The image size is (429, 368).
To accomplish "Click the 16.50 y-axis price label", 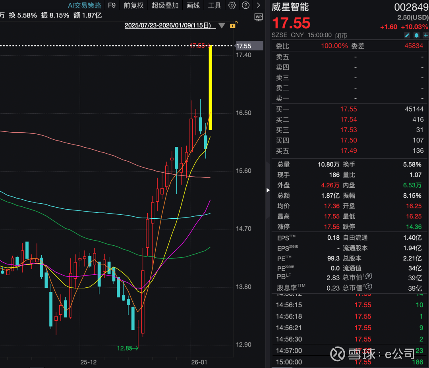I will click(243, 113).
